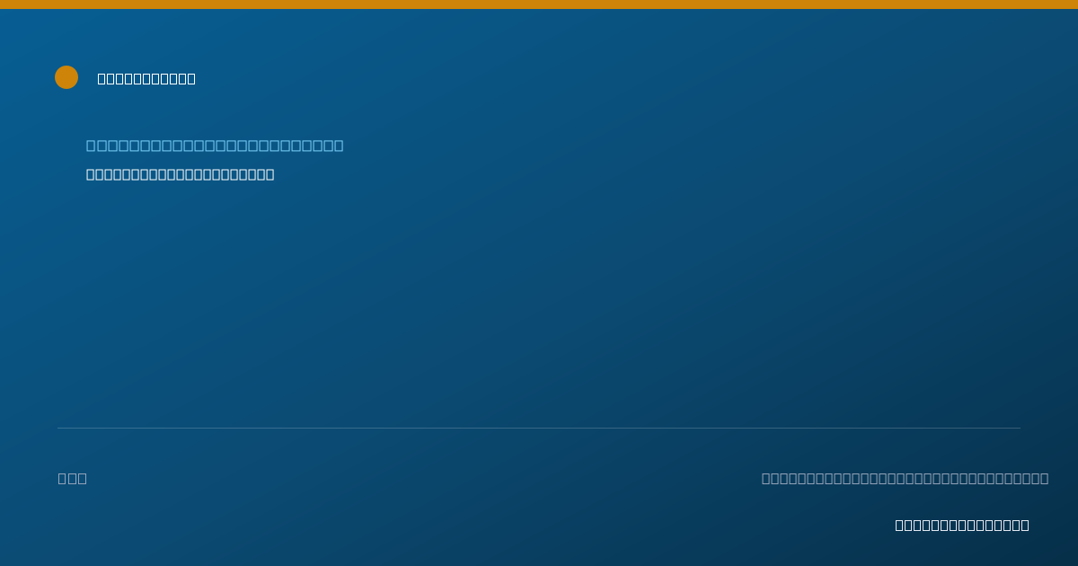Click the first character box of the blue headline
This screenshot has height=566, width=1078.
click(91, 146)
